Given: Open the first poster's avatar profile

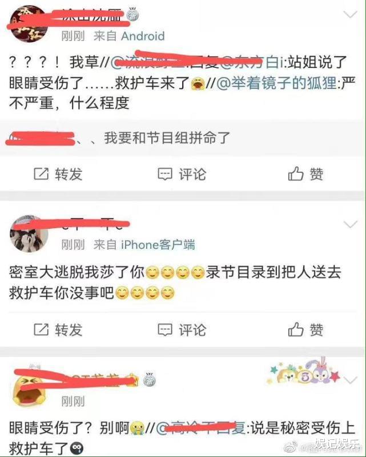Looking at the screenshot, I should tap(29, 24).
